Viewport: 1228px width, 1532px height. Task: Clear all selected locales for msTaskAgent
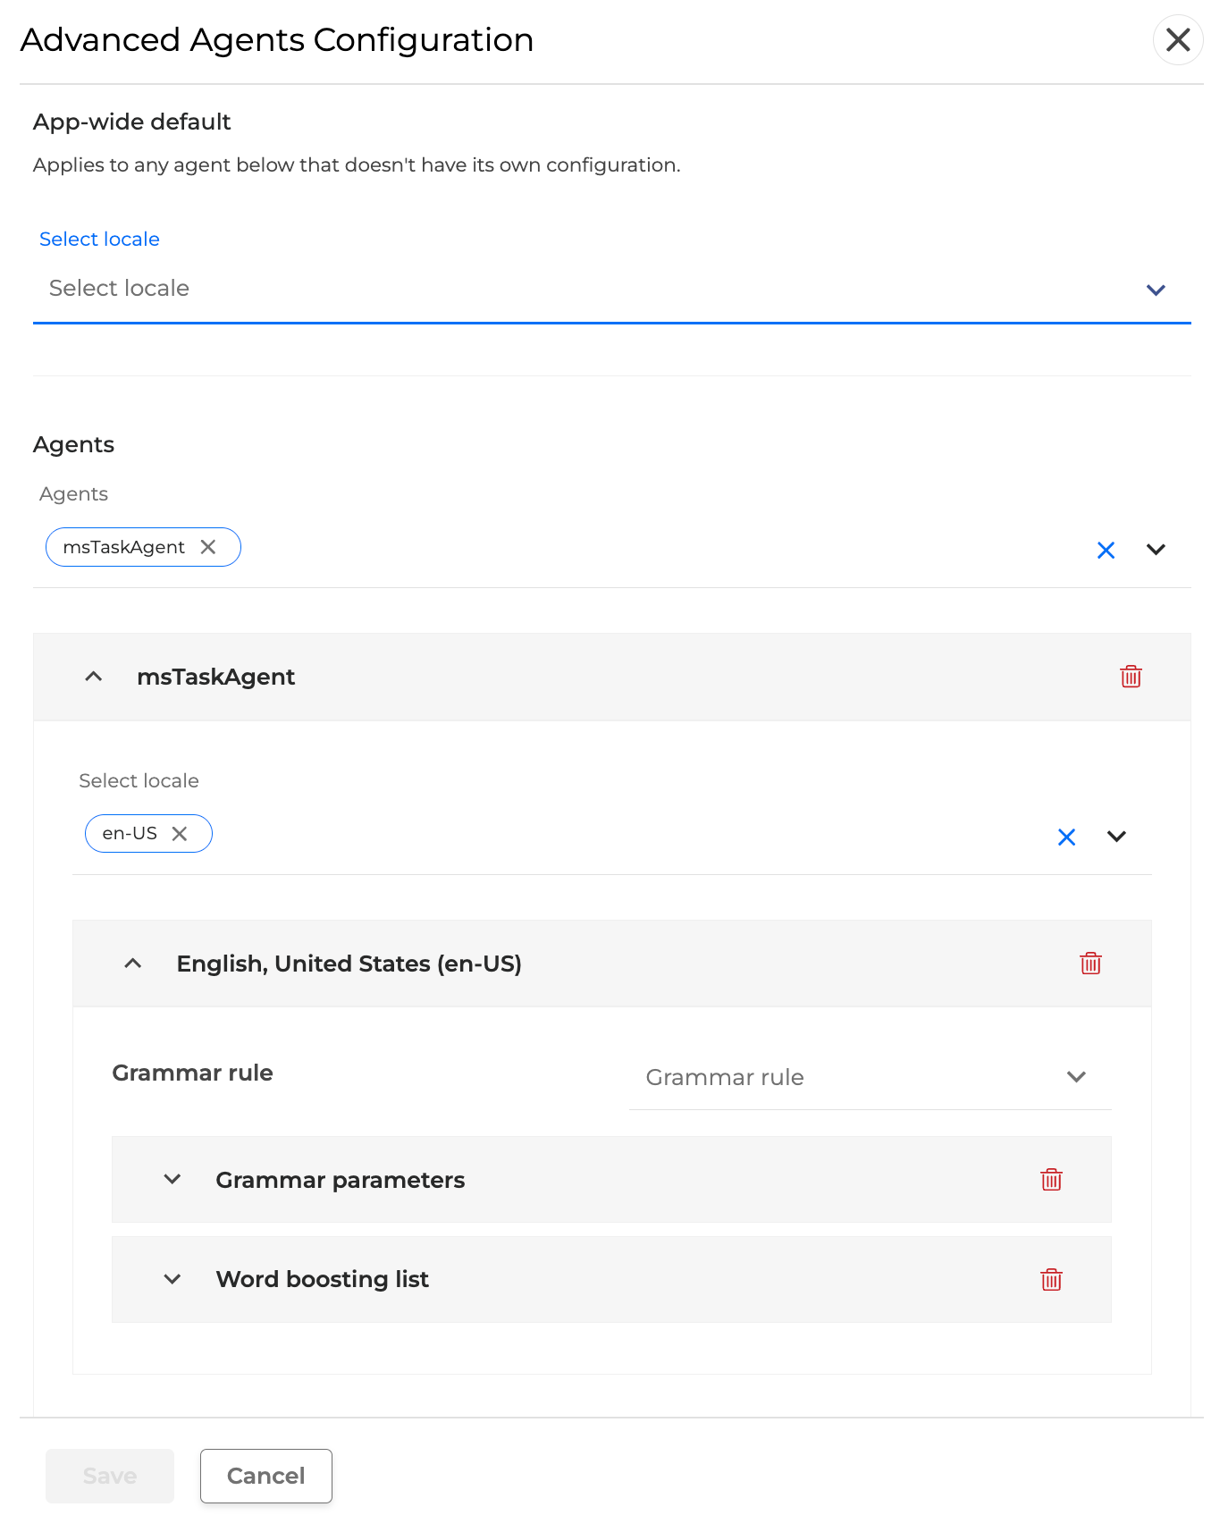pos(1066,838)
